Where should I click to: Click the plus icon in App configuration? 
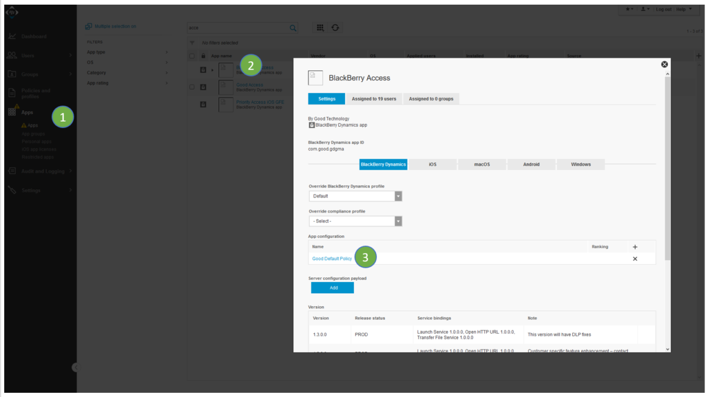pos(635,247)
